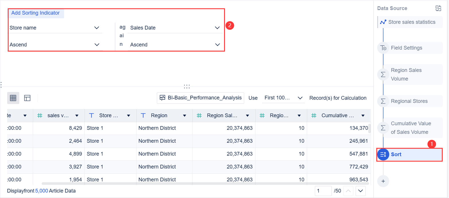Click the Sort step icon
The width and height of the screenshot is (449, 198).
click(383, 154)
